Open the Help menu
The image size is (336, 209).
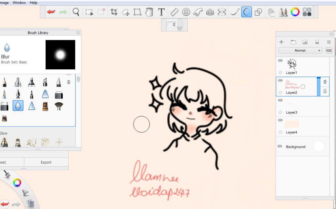[33, 3]
